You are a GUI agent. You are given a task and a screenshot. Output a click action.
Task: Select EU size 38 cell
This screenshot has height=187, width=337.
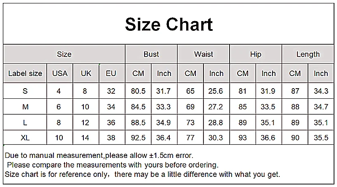[111, 138]
